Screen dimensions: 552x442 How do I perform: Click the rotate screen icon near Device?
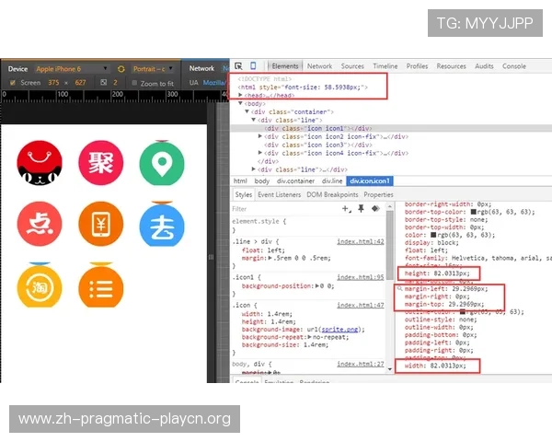[121, 69]
